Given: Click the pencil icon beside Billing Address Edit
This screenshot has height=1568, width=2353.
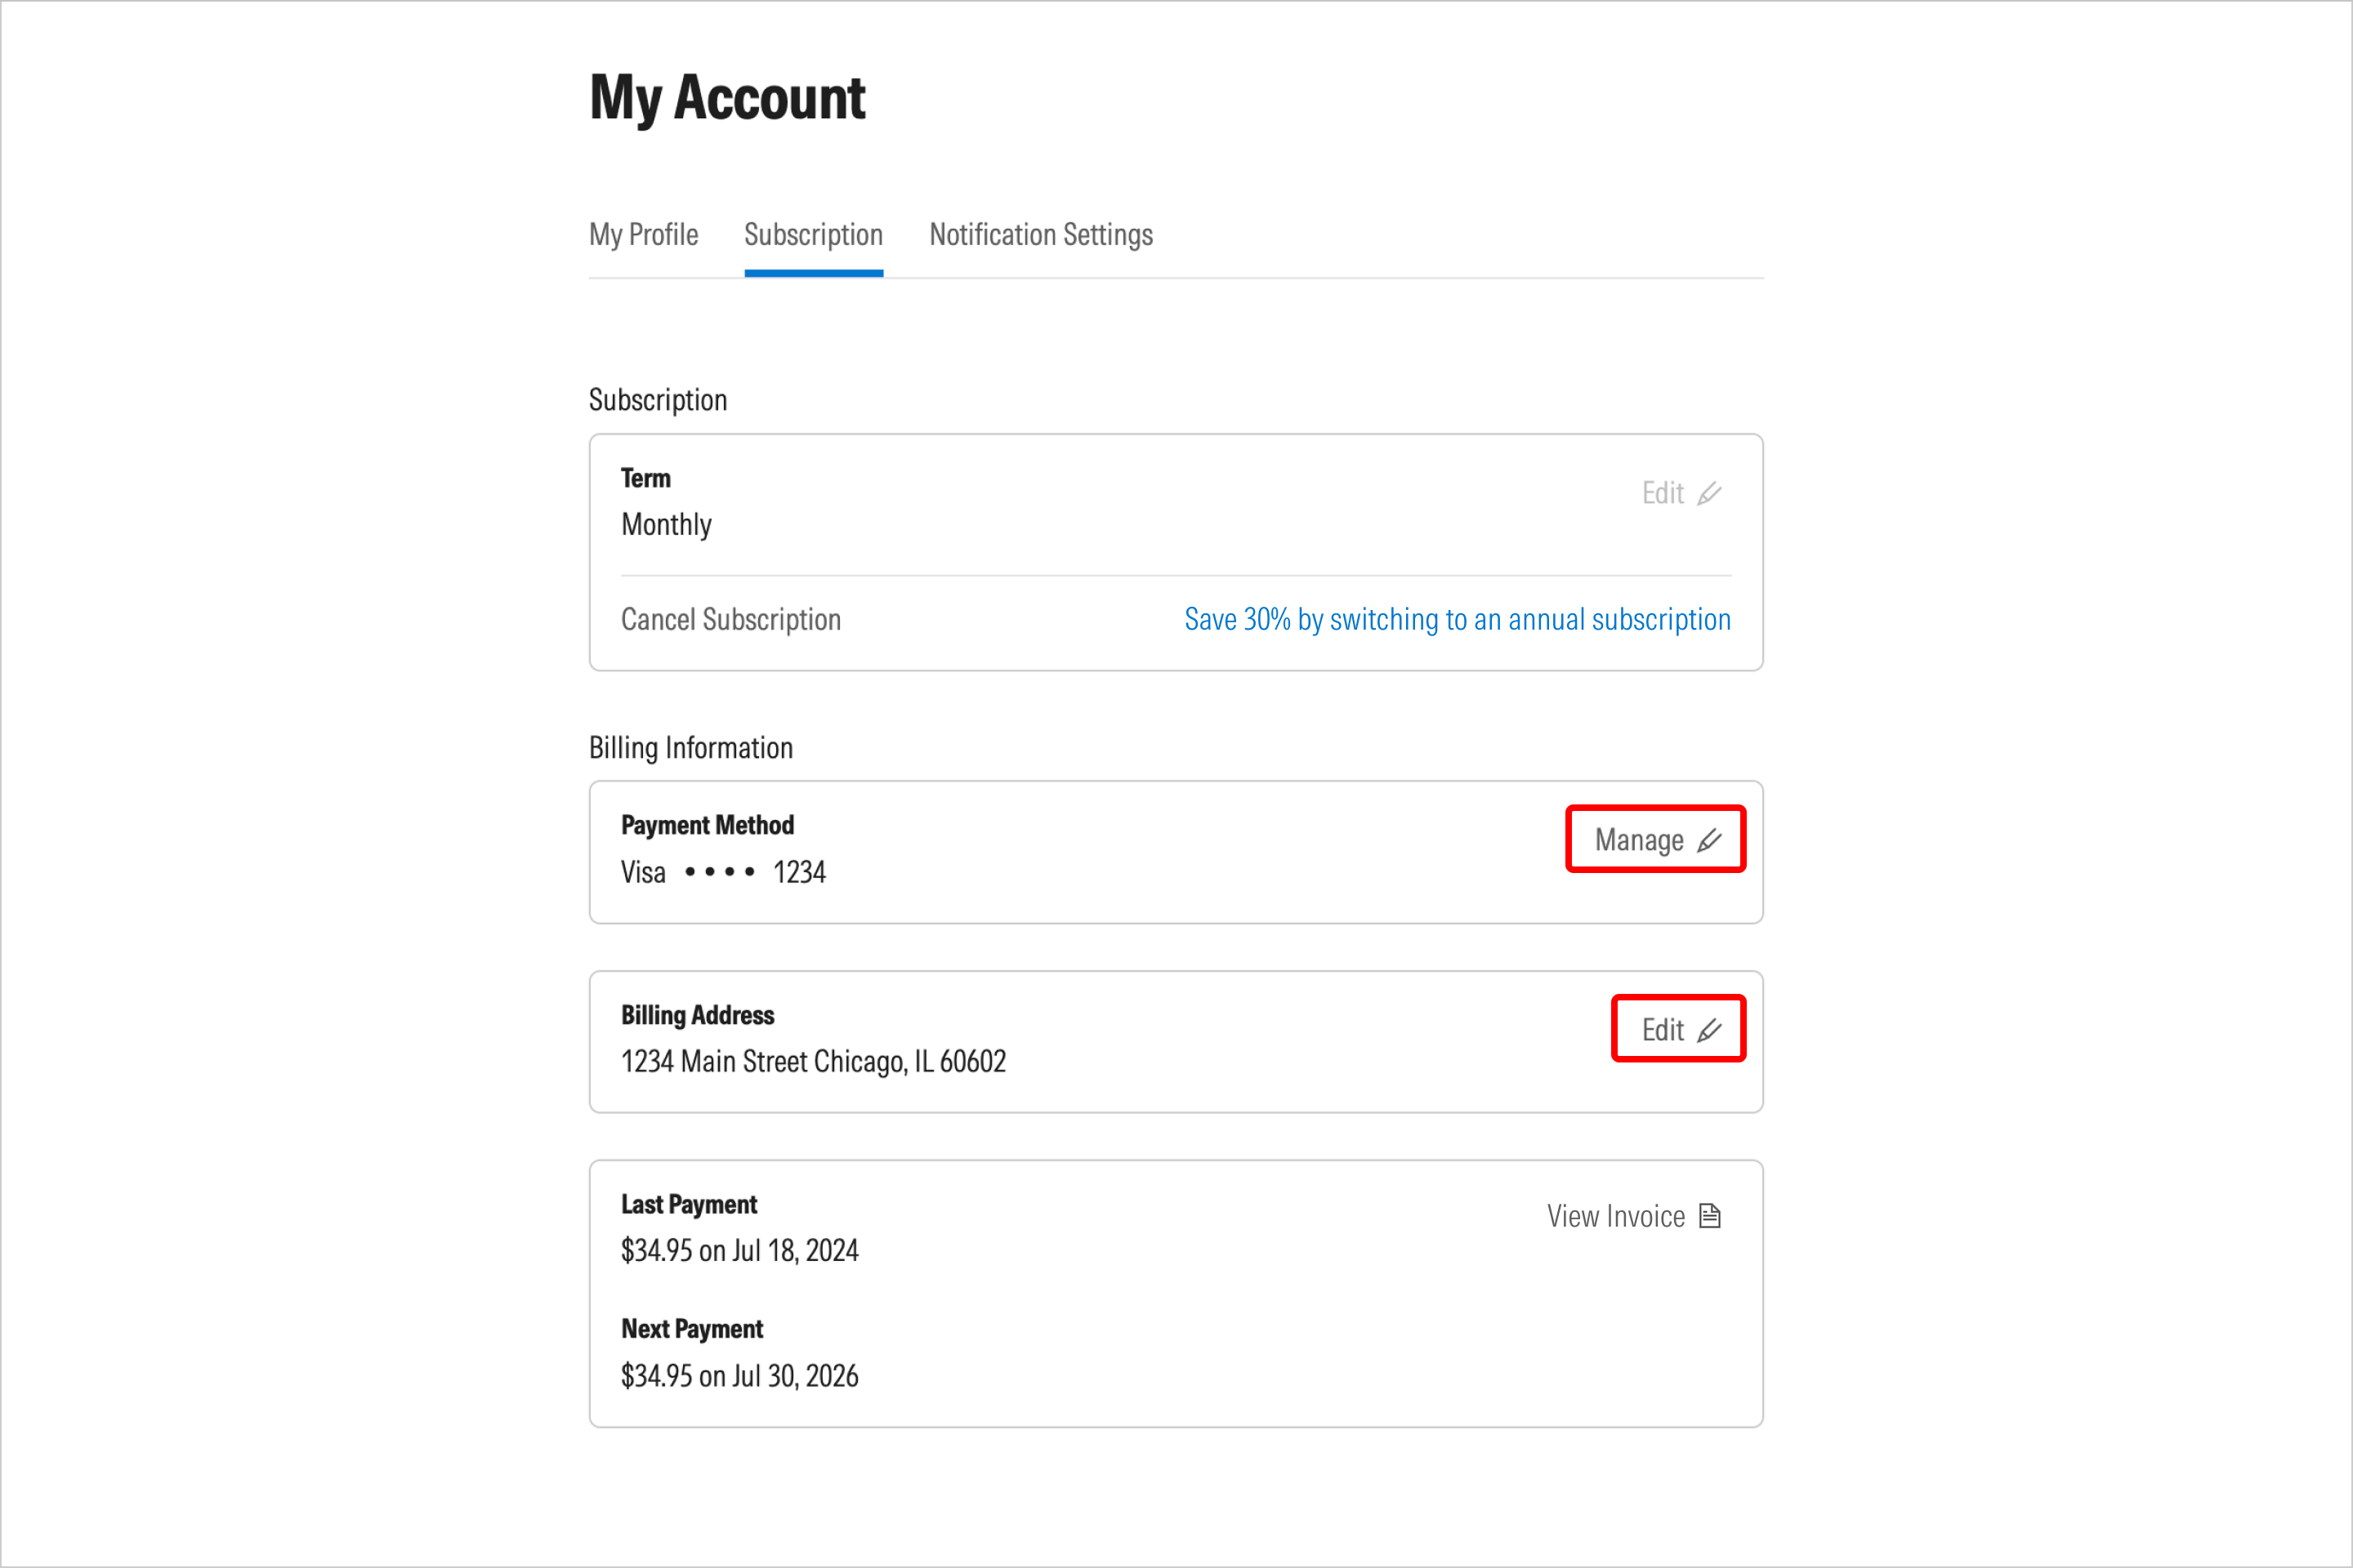Looking at the screenshot, I should pyautogui.click(x=1710, y=1030).
